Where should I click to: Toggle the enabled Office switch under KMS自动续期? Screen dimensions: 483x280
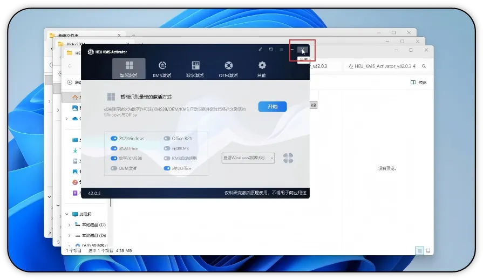[167, 168]
